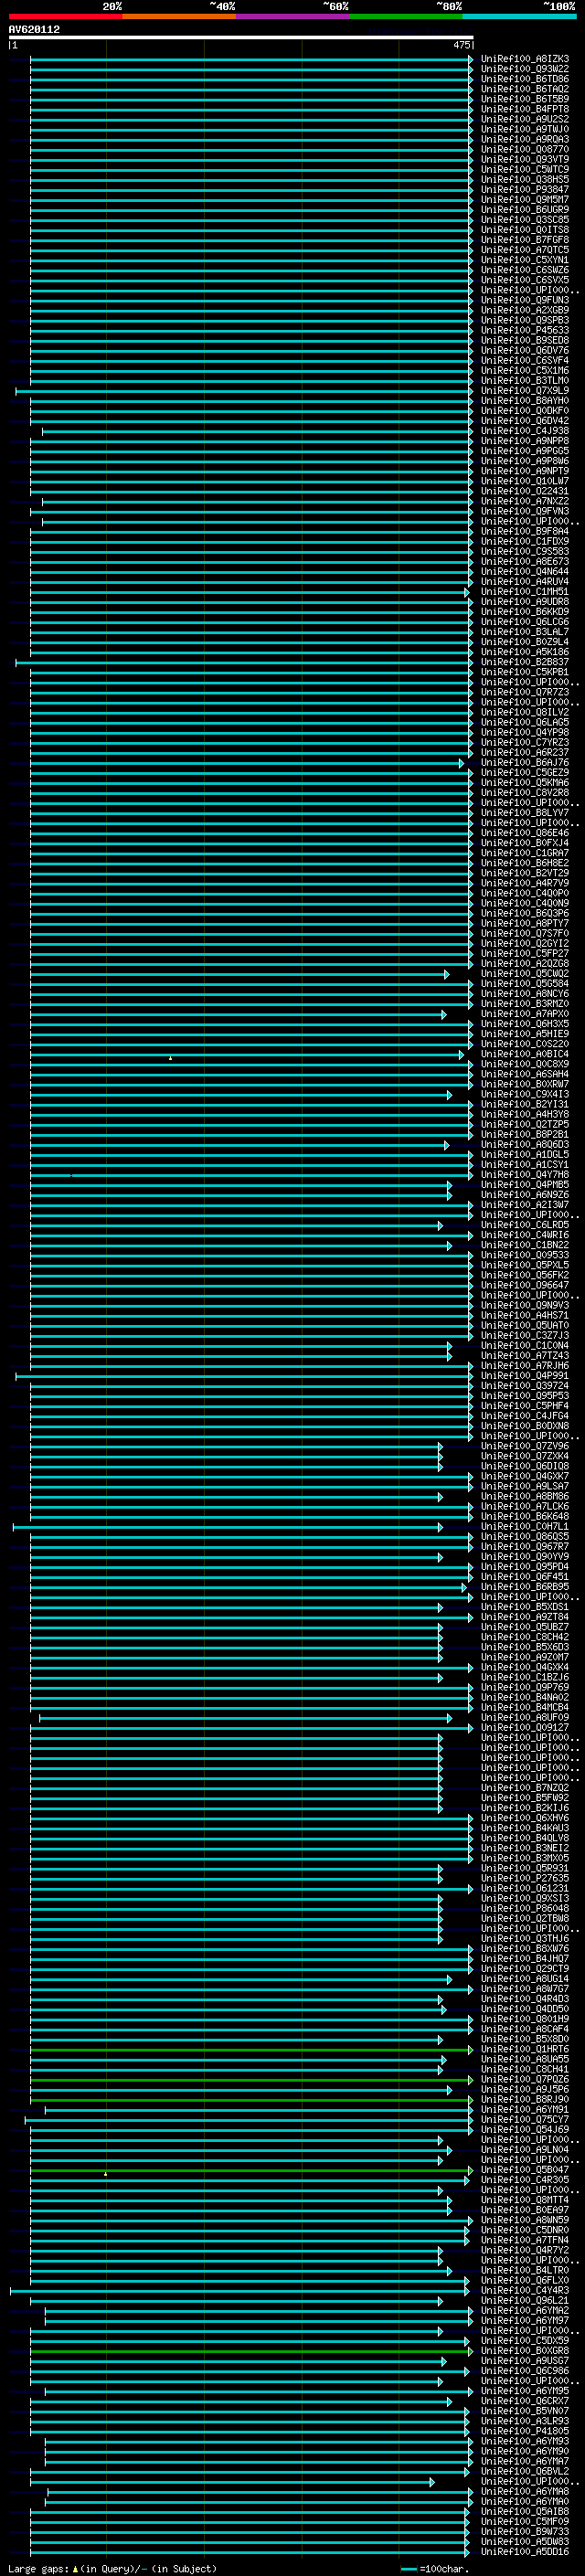Open hit UniRef100_C9X4I3
This screenshot has width=585, height=2576.
525,1094
